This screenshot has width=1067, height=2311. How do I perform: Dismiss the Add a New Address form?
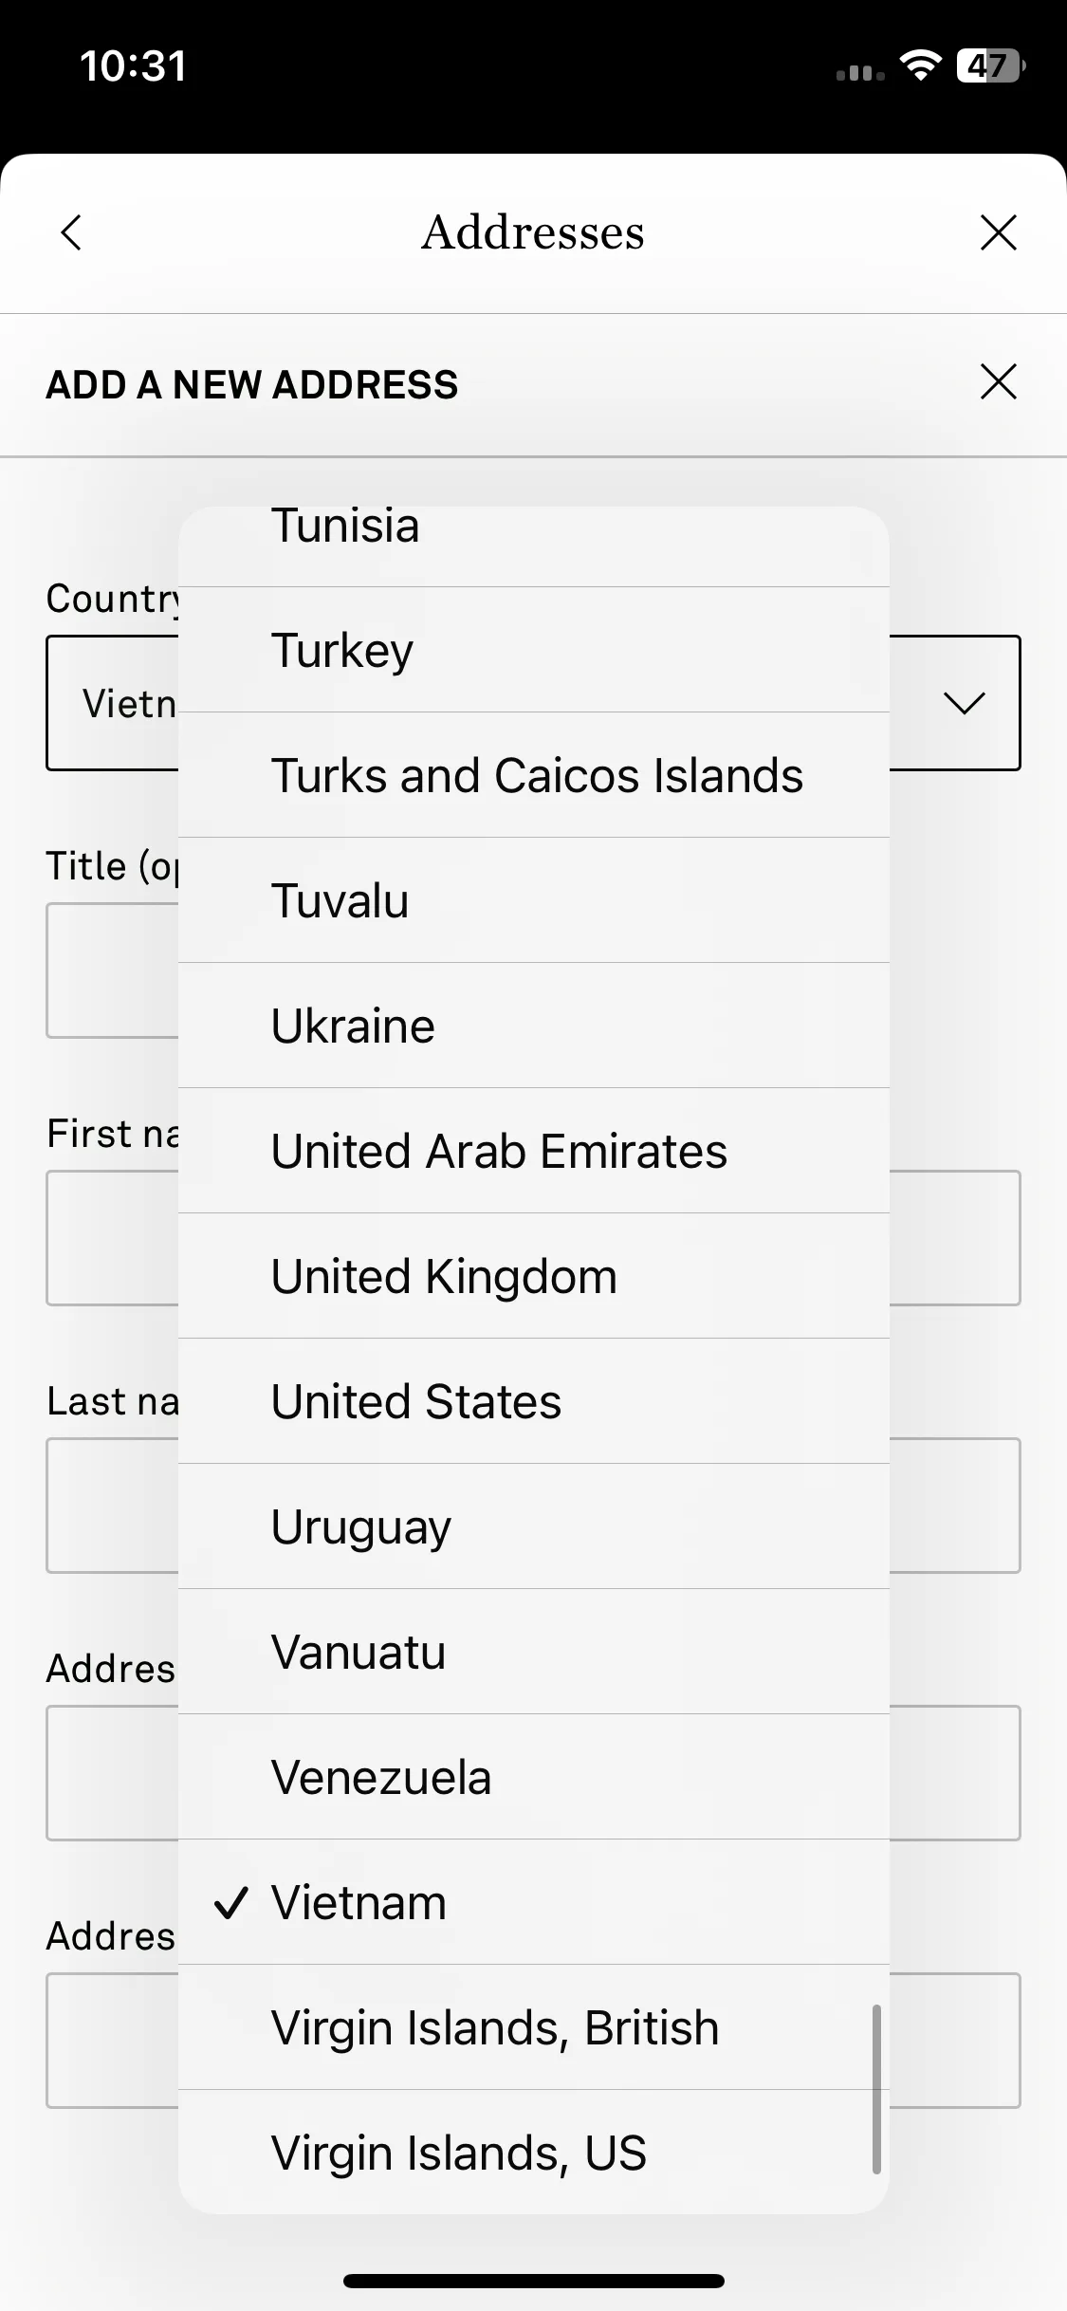coord(998,382)
